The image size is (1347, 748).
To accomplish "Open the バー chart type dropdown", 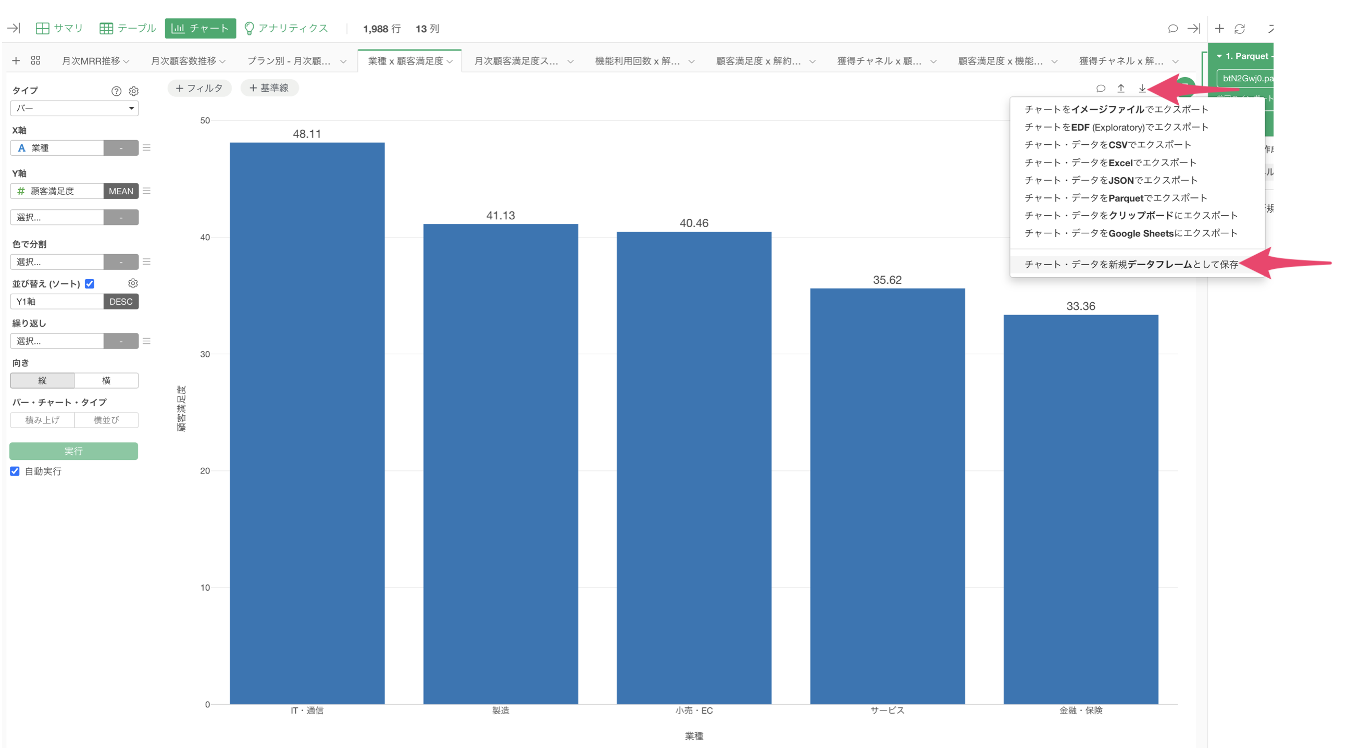I will (74, 108).
